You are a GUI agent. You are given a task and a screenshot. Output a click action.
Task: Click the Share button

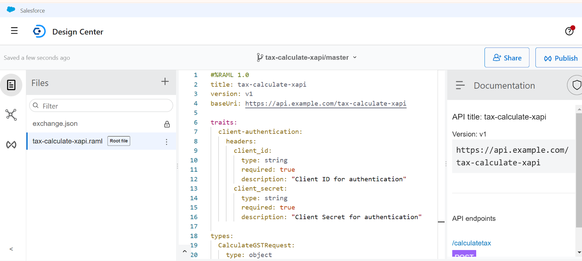click(x=507, y=58)
